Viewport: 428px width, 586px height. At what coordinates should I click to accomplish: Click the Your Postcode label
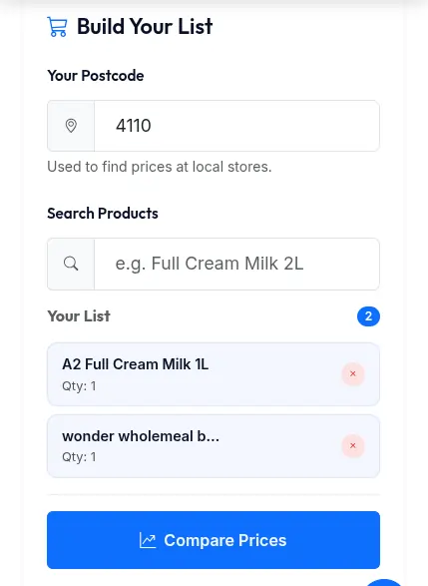pyautogui.click(x=96, y=76)
